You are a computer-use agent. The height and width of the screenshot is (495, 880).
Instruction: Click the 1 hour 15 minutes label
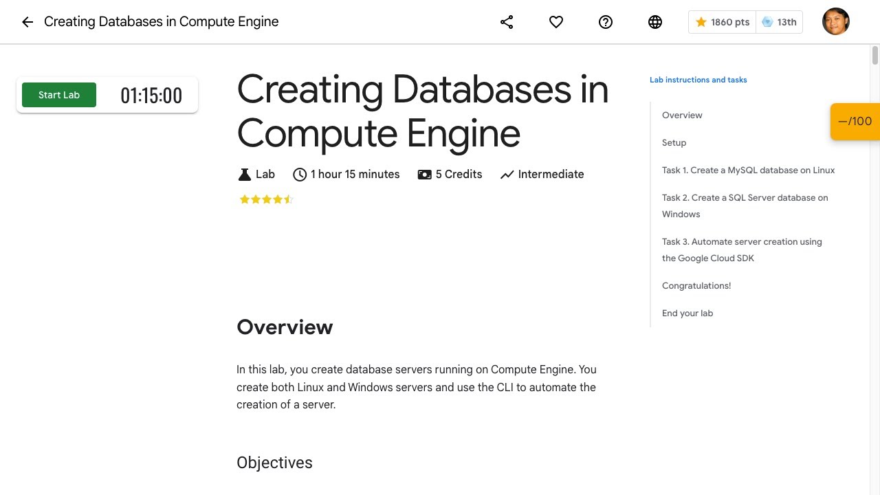(355, 175)
